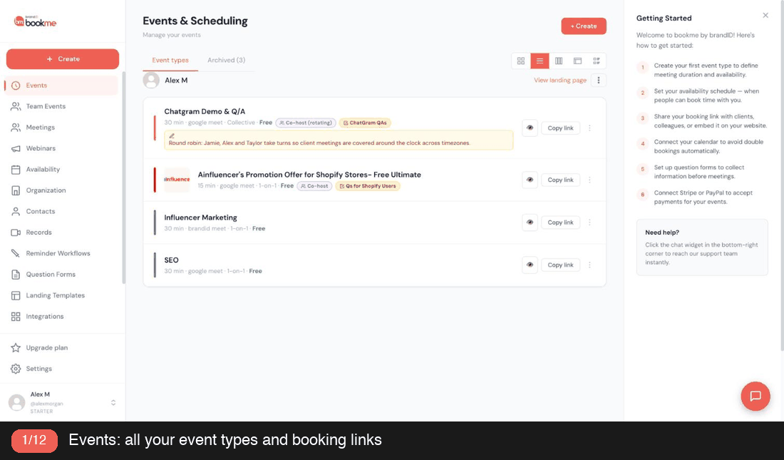Open Alex M options menu

pyautogui.click(x=599, y=80)
